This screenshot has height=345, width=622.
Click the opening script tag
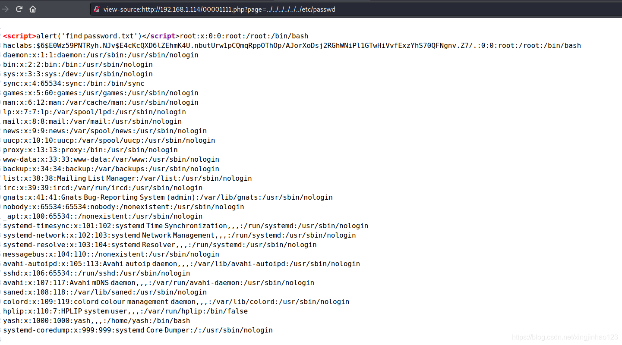(20, 36)
